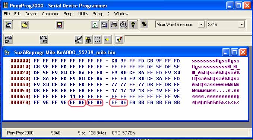Click the CRC 5D7Eh status bar entry
This screenshot has width=253, height=140.
coord(123,133)
